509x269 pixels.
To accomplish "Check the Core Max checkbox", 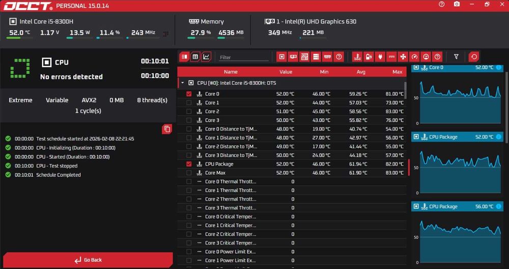I will coord(189,173).
